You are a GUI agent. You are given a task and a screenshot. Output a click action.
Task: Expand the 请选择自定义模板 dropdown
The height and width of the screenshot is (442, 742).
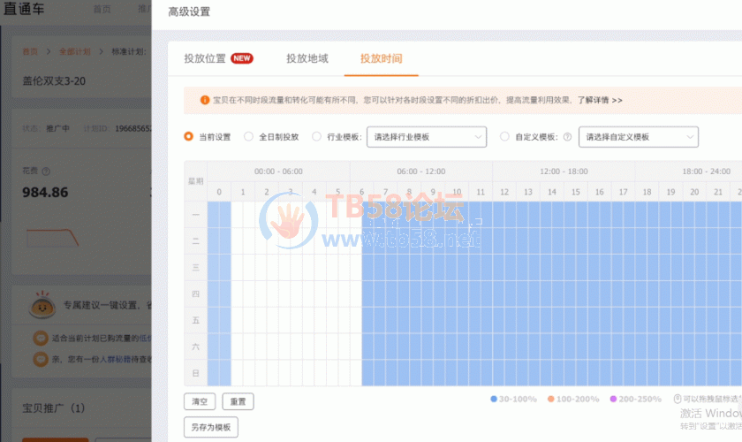[x=638, y=137]
